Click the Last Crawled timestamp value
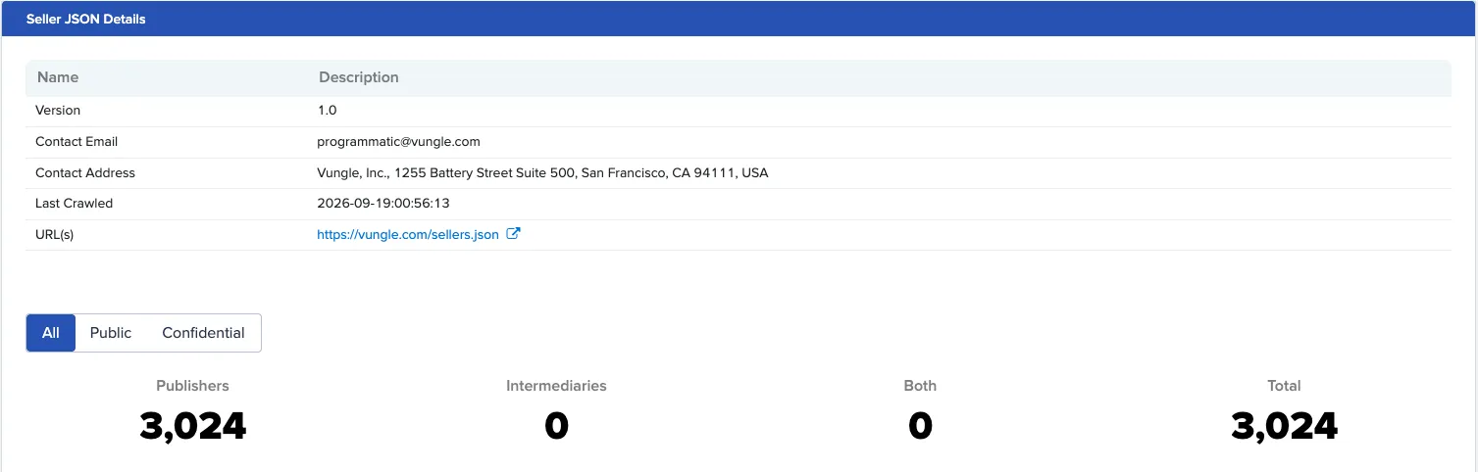This screenshot has width=1478, height=472. [x=383, y=204]
